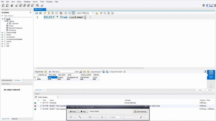Click the Filter Rows input field
The image size is (216, 121).
click(67, 72)
